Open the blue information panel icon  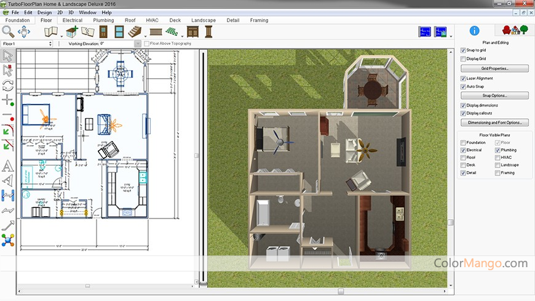click(x=474, y=31)
